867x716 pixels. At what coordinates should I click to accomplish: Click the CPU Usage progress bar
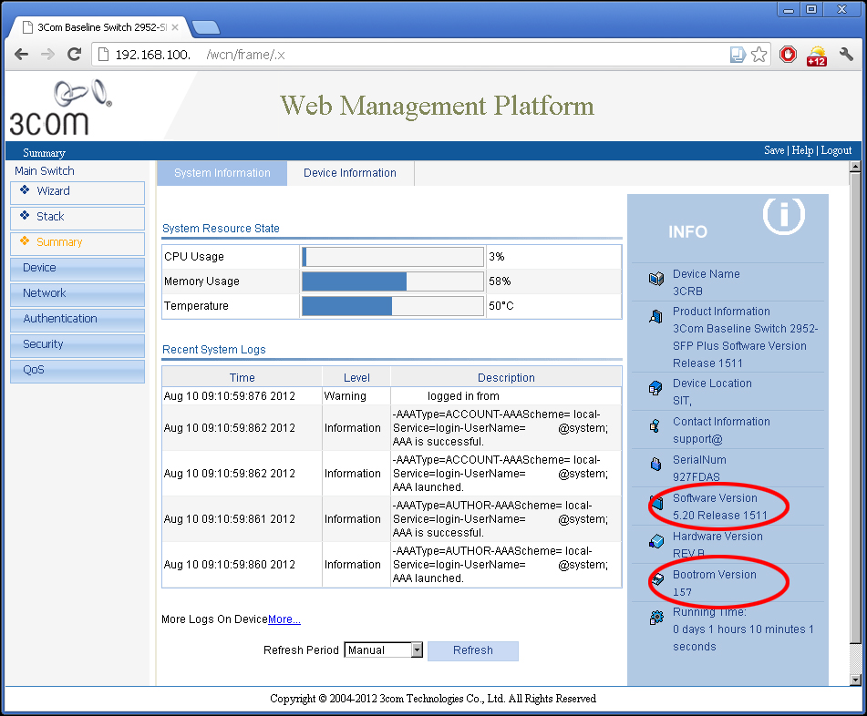coord(393,257)
